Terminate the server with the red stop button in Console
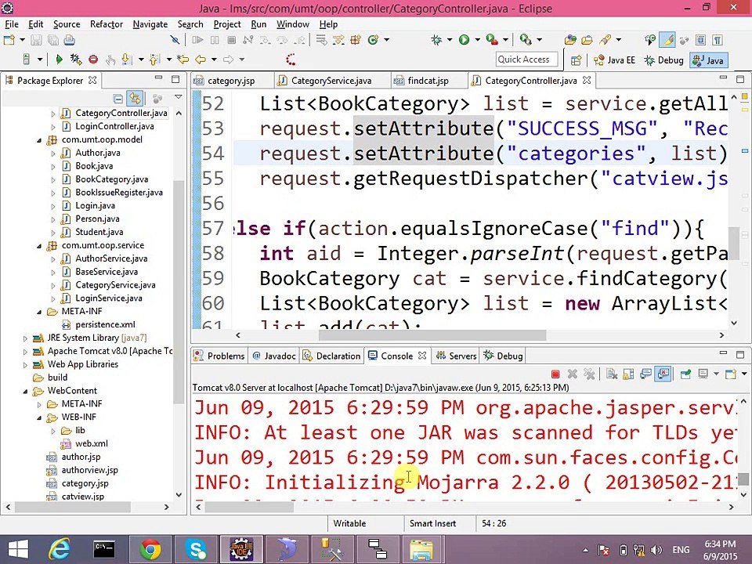Image resolution: width=752 pixels, height=564 pixels. click(555, 374)
